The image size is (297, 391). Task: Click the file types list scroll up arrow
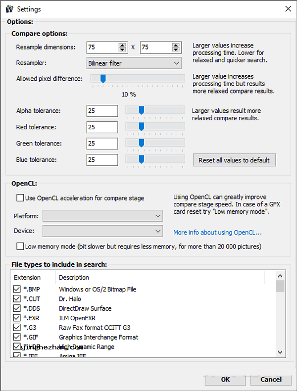(280, 276)
